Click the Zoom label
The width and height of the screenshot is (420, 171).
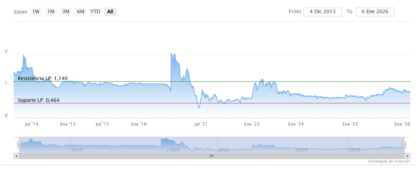coord(20,12)
